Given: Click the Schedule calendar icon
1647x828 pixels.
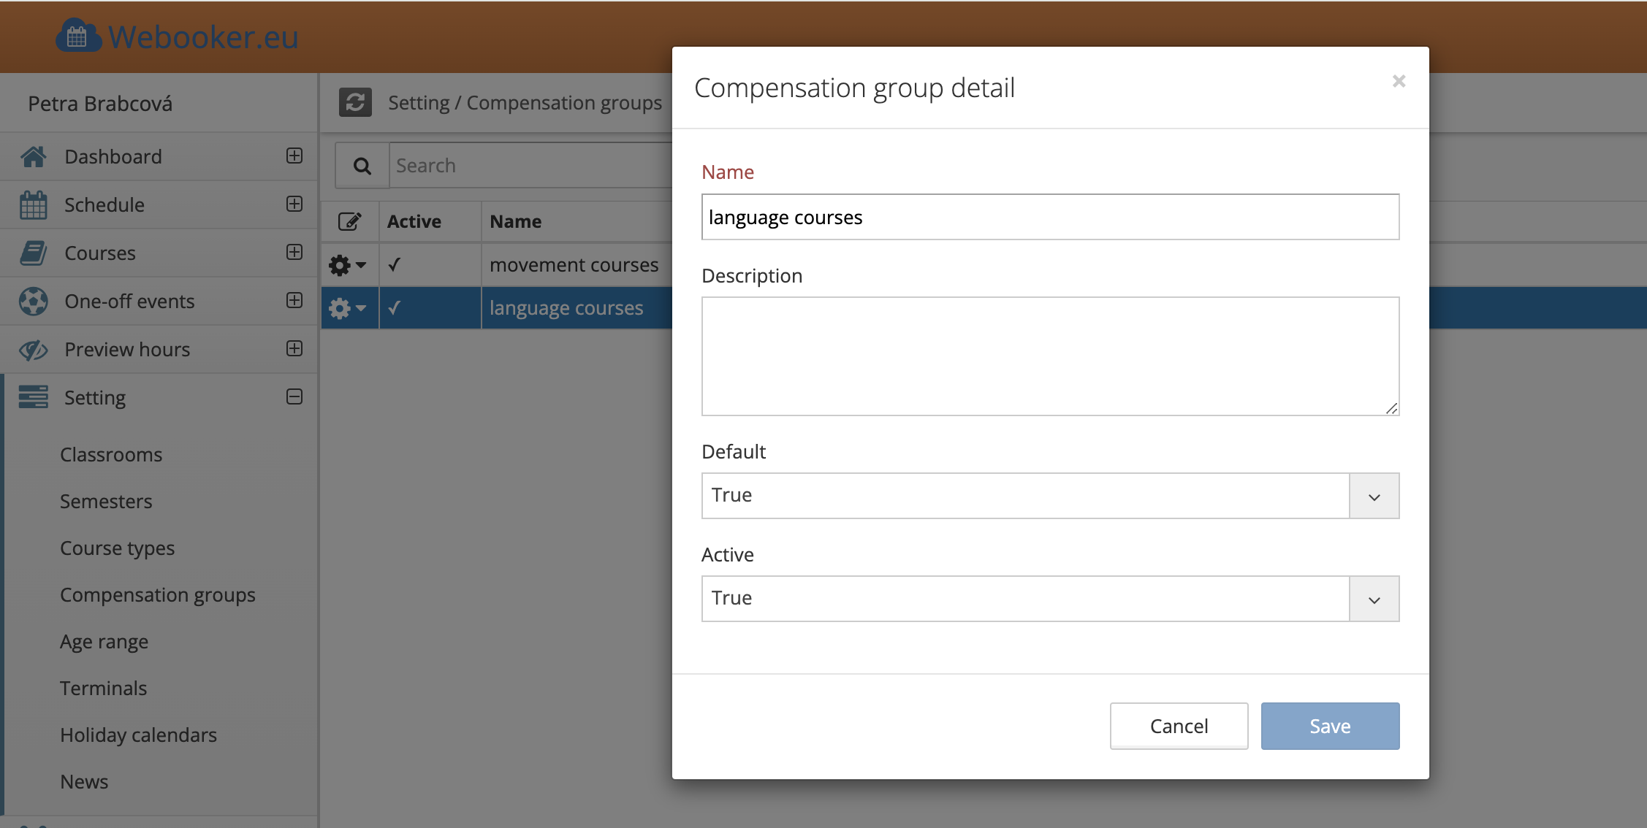Looking at the screenshot, I should 33,205.
